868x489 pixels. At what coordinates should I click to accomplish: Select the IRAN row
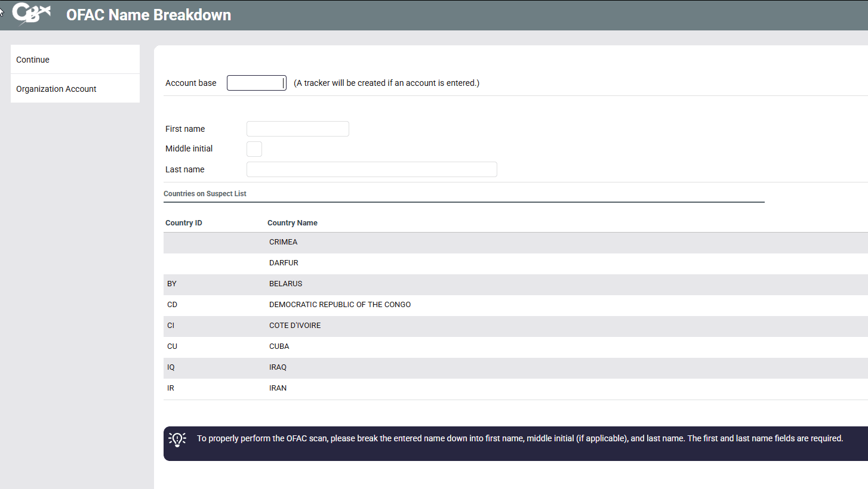[278, 388]
